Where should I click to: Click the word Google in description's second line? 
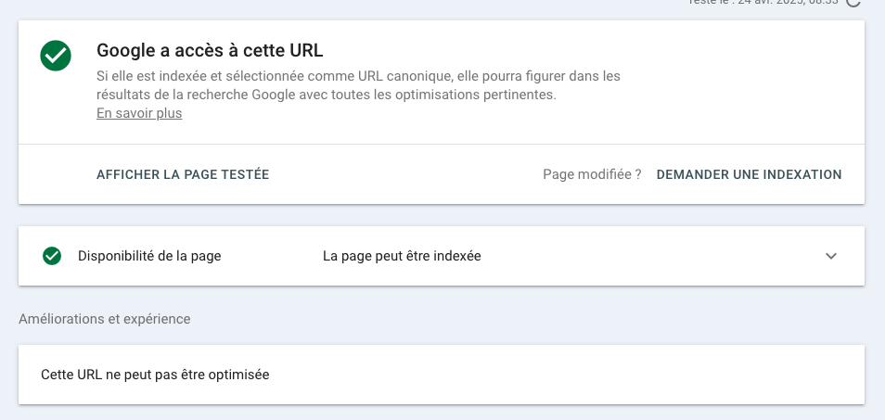[273, 95]
